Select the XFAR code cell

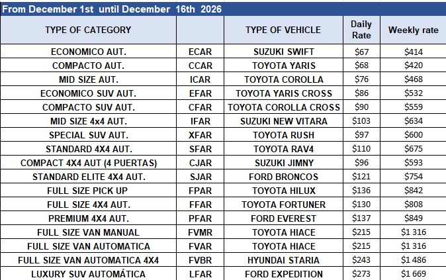point(200,135)
